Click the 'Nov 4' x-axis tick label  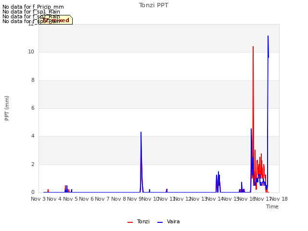coord(54,199)
